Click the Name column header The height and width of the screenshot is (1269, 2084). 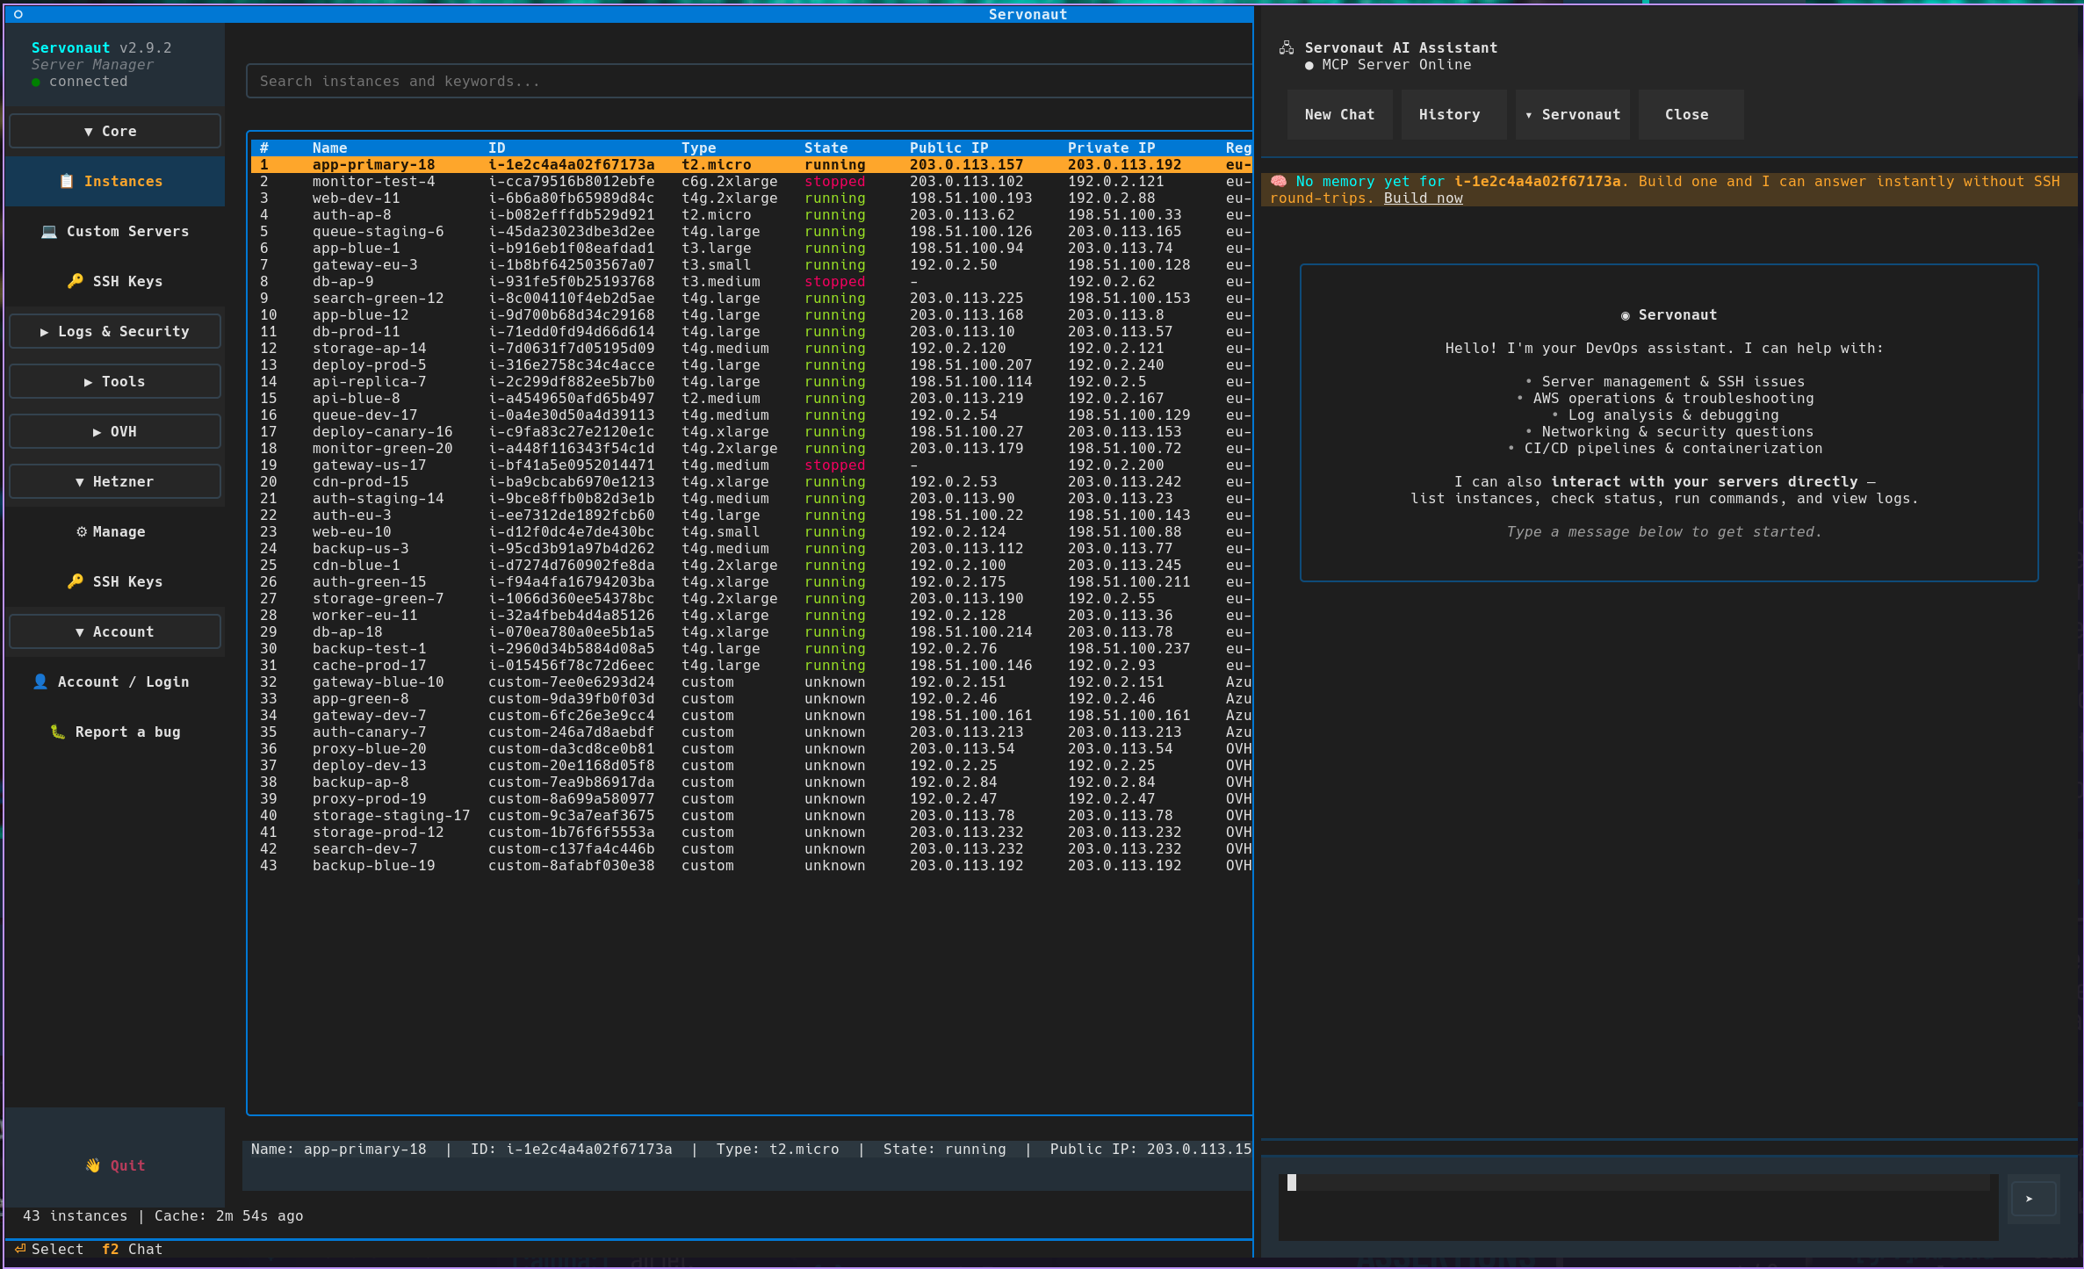329,148
